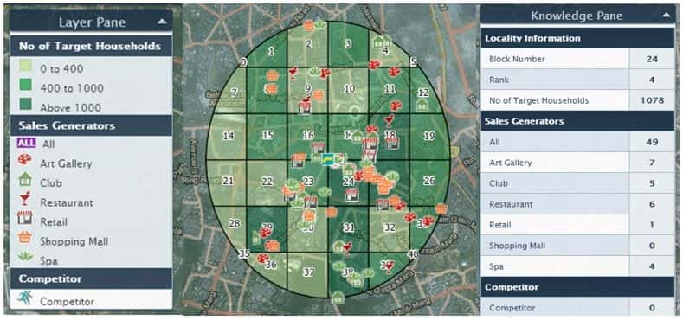The image size is (683, 320).
Task: Click the No of Target Households row label
Action: 538,100
